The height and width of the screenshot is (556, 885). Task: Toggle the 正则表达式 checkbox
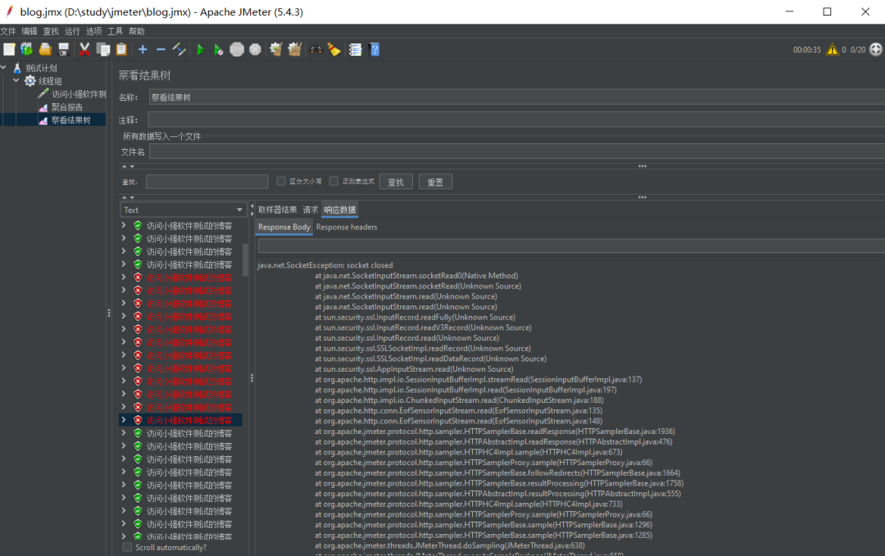pyautogui.click(x=334, y=181)
